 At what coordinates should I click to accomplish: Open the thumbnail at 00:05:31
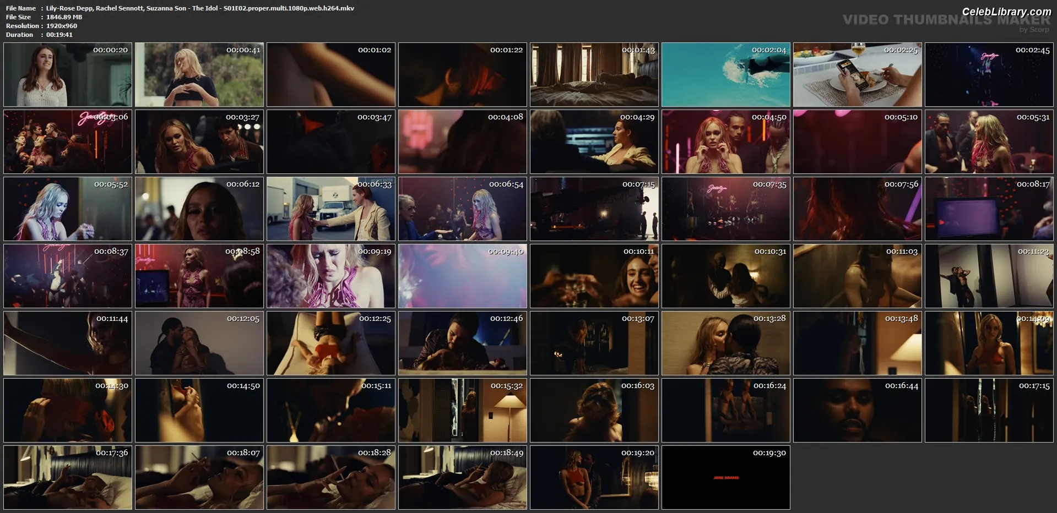point(989,141)
